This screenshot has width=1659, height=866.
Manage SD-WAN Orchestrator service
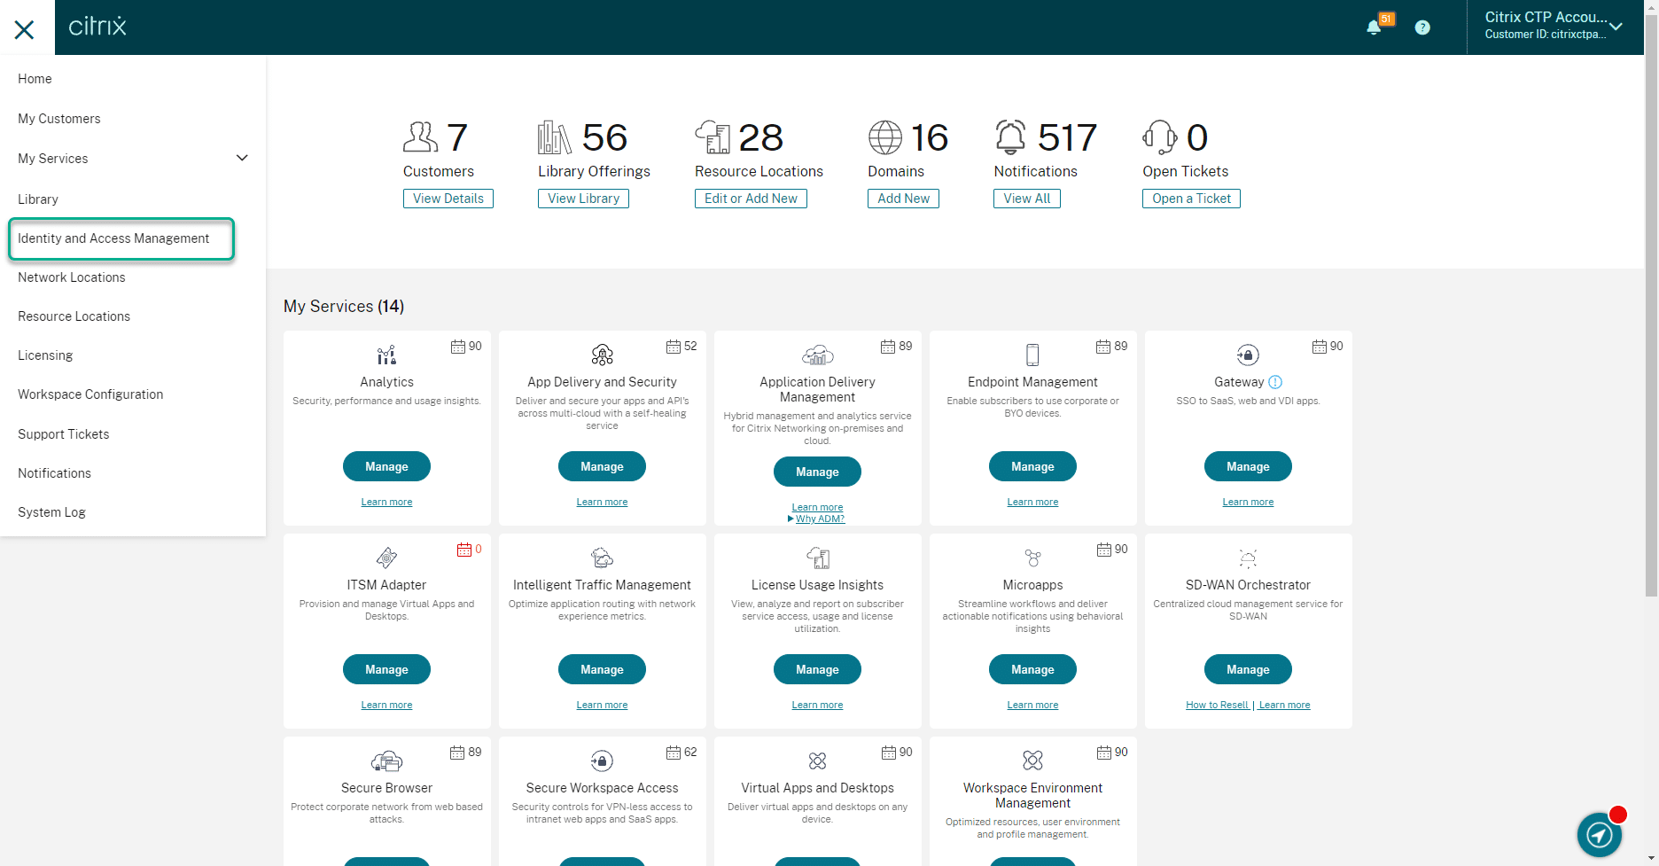[1248, 669]
